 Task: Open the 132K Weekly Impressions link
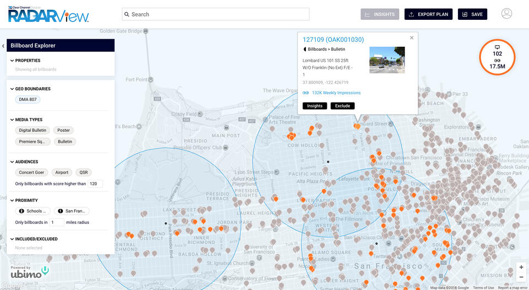[x=336, y=93]
